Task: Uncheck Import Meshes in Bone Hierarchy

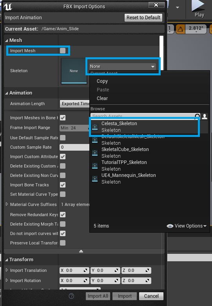Action: [x=63, y=118]
